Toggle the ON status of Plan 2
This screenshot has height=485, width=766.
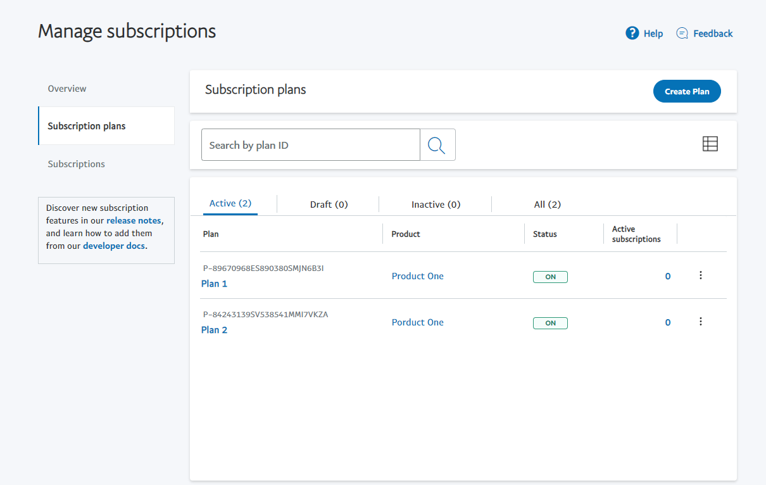pos(550,323)
